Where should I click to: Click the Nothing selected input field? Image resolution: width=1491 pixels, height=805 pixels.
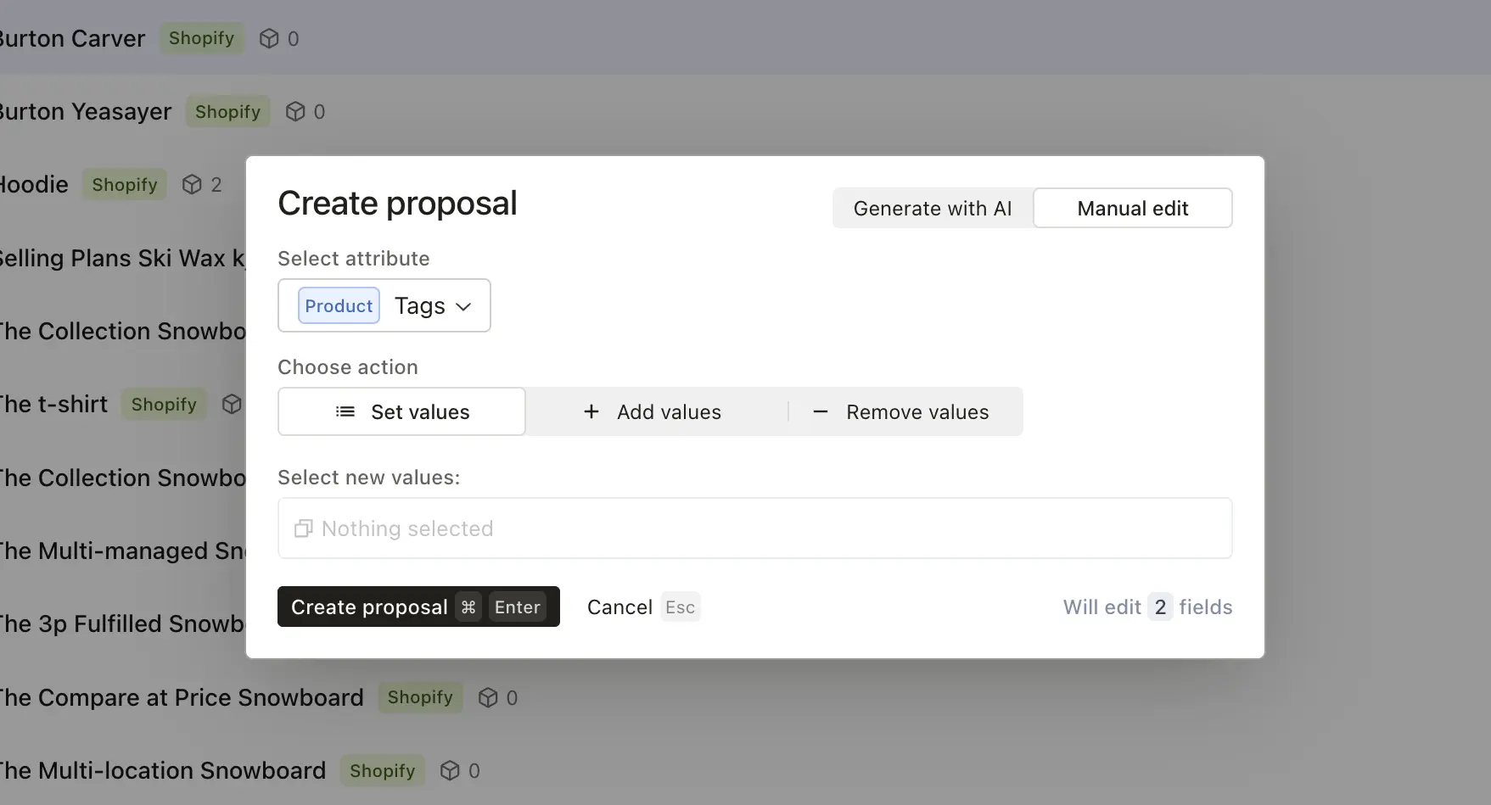[754, 528]
